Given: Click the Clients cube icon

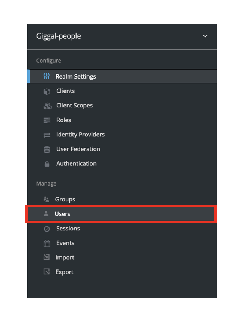Looking at the screenshot, I should point(47,91).
